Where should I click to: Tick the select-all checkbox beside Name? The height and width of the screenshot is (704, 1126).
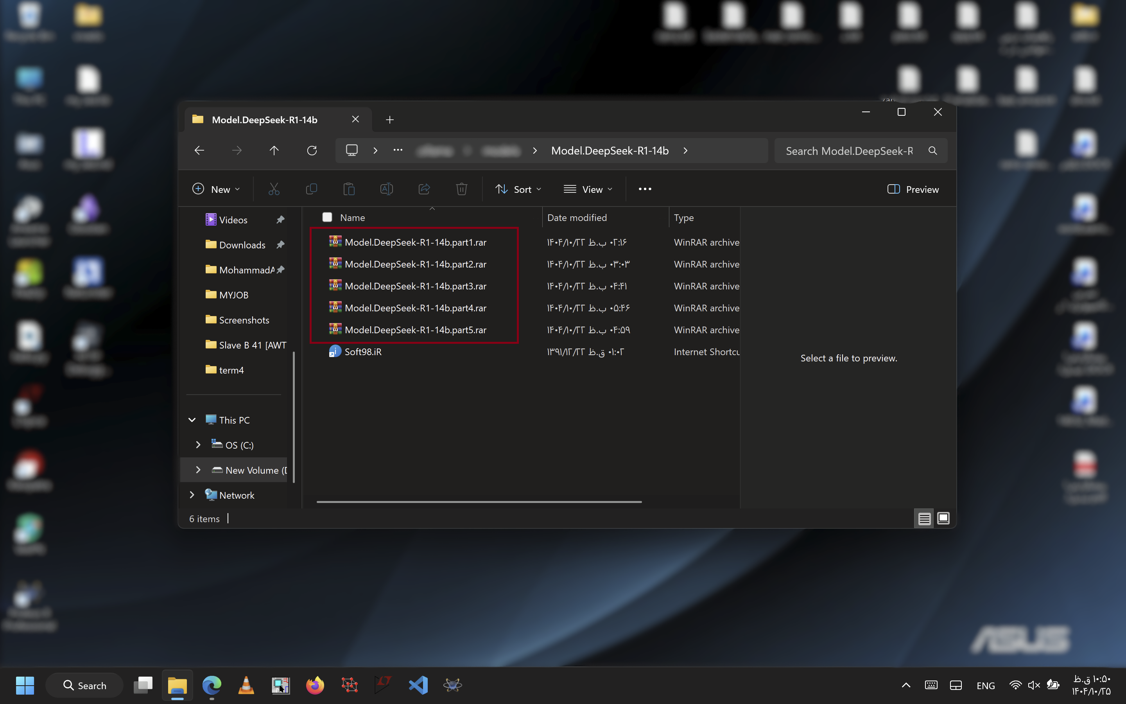327,217
